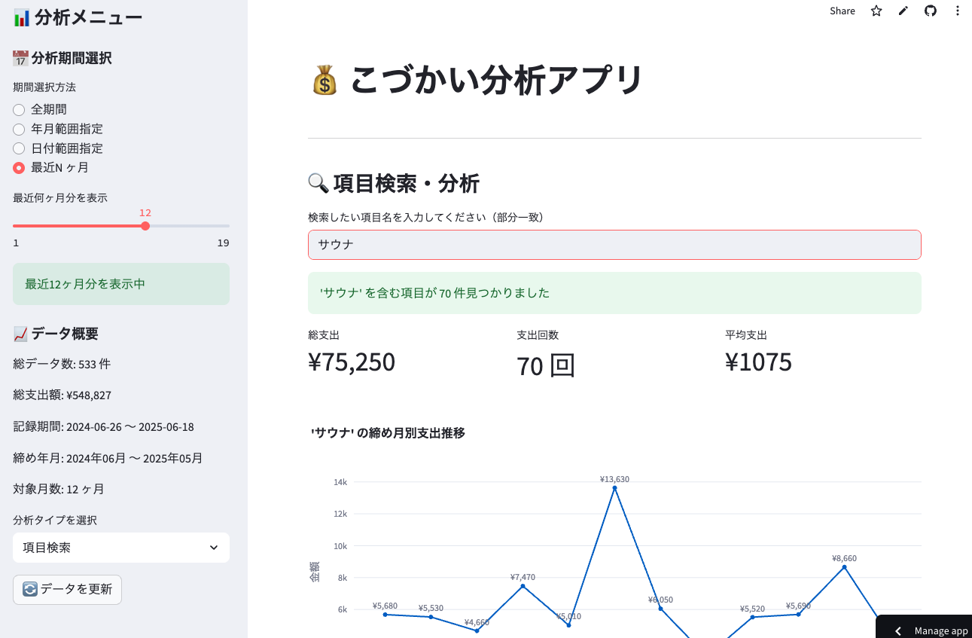Click the 総支出 ¥75,250 value
This screenshot has height=638, width=972.
pyautogui.click(x=352, y=362)
